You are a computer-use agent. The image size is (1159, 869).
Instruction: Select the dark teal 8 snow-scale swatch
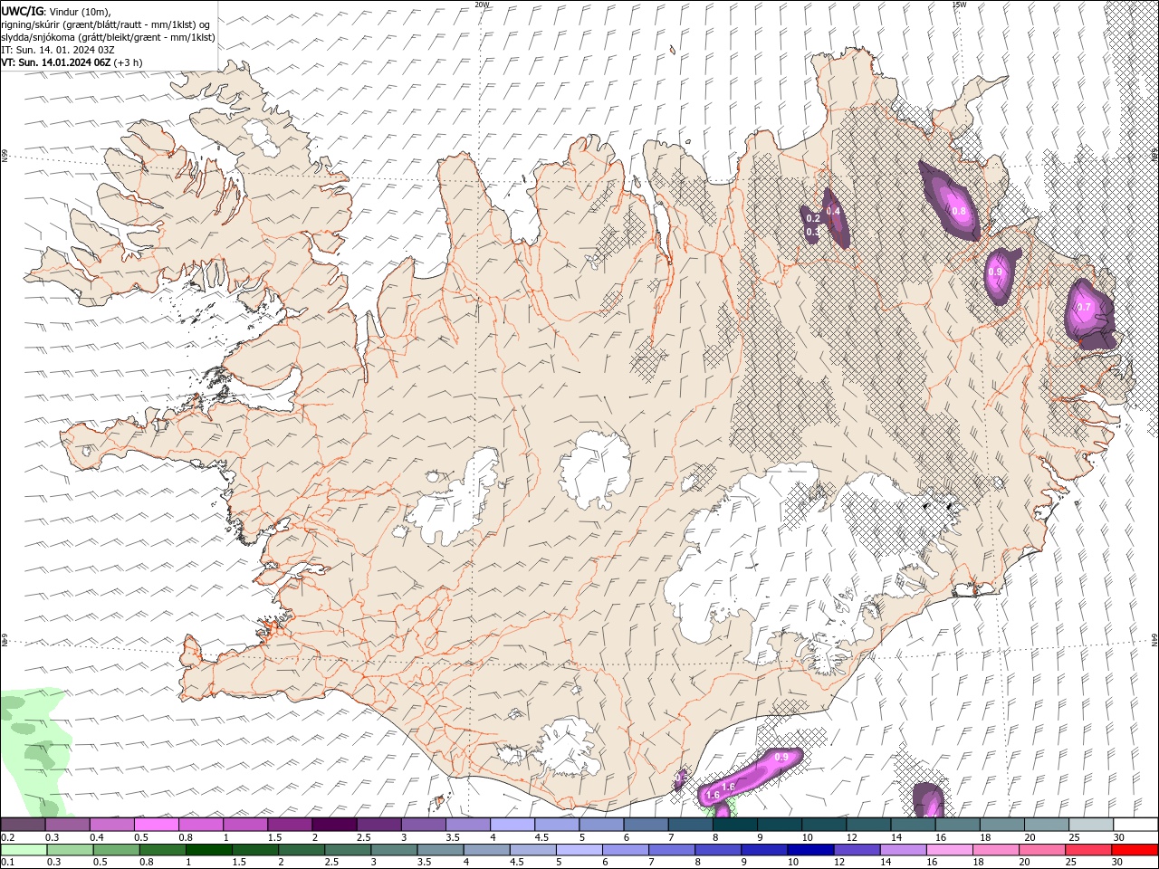click(735, 825)
